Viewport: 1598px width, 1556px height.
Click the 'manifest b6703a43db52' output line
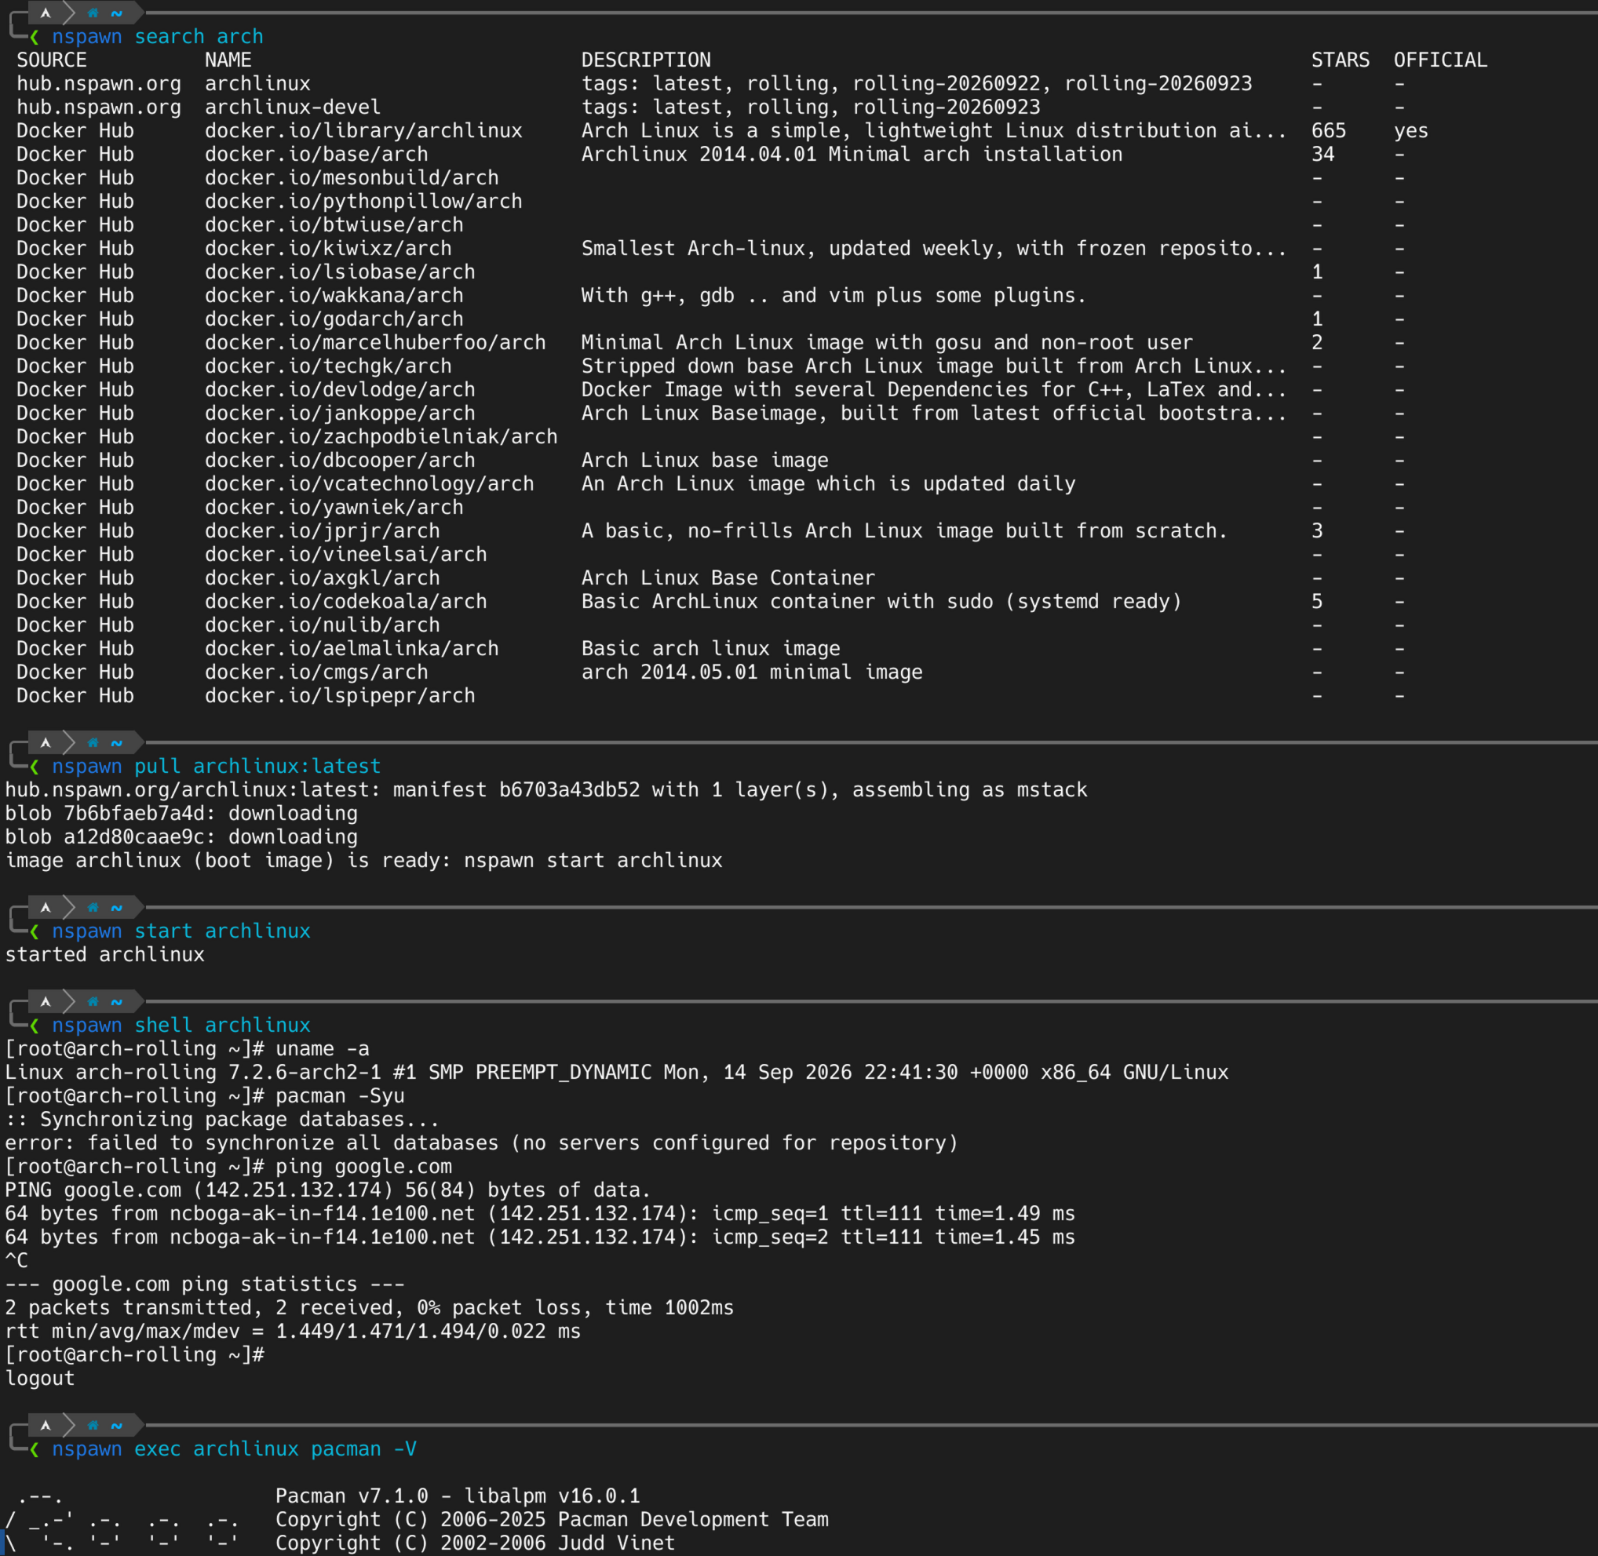(x=546, y=790)
